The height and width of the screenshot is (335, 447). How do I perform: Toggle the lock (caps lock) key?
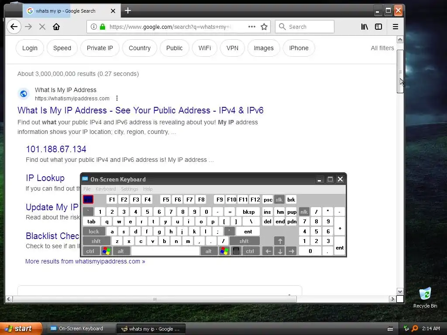[x=94, y=231]
